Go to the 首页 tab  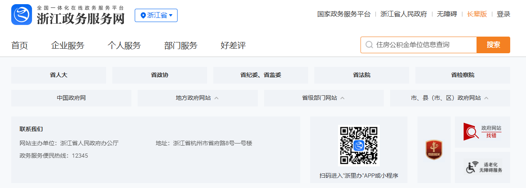20,45
